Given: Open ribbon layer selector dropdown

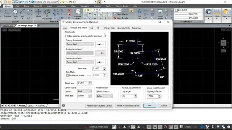Looking at the screenshot, I should tap(102, 10).
